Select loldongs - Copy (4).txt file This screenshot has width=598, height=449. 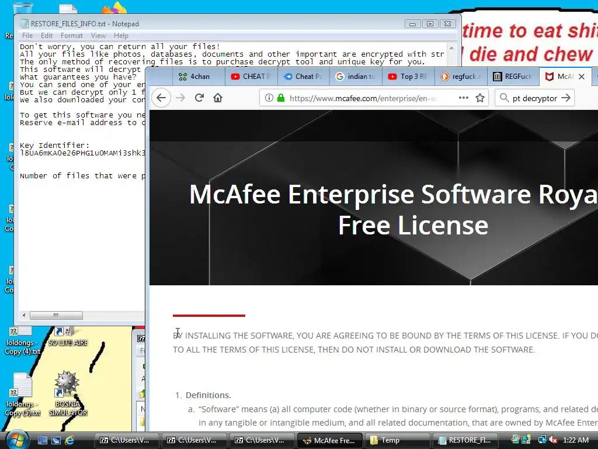pyautogui.click(x=22, y=341)
